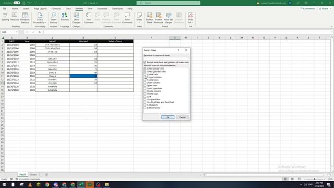Click the Save icon in title bar
This screenshot has width=334, height=188.
[x=23, y=3]
